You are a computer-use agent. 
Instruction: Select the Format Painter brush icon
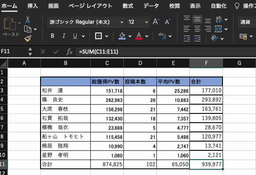[28, 39]
